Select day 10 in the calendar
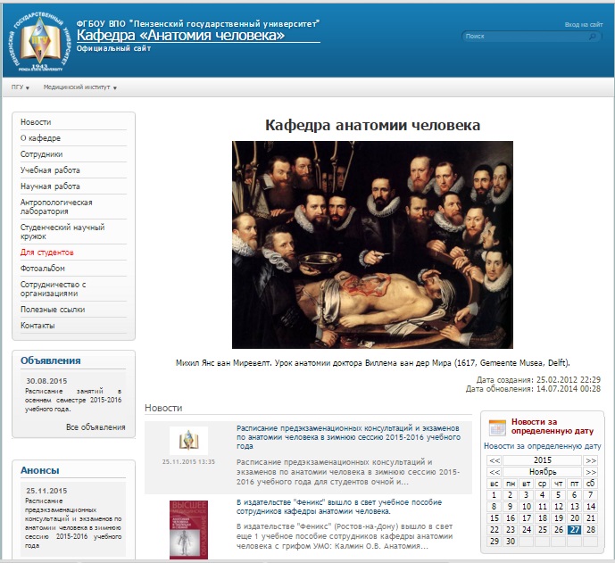This screenshot has width=615, height=563. tap(527, 507)
